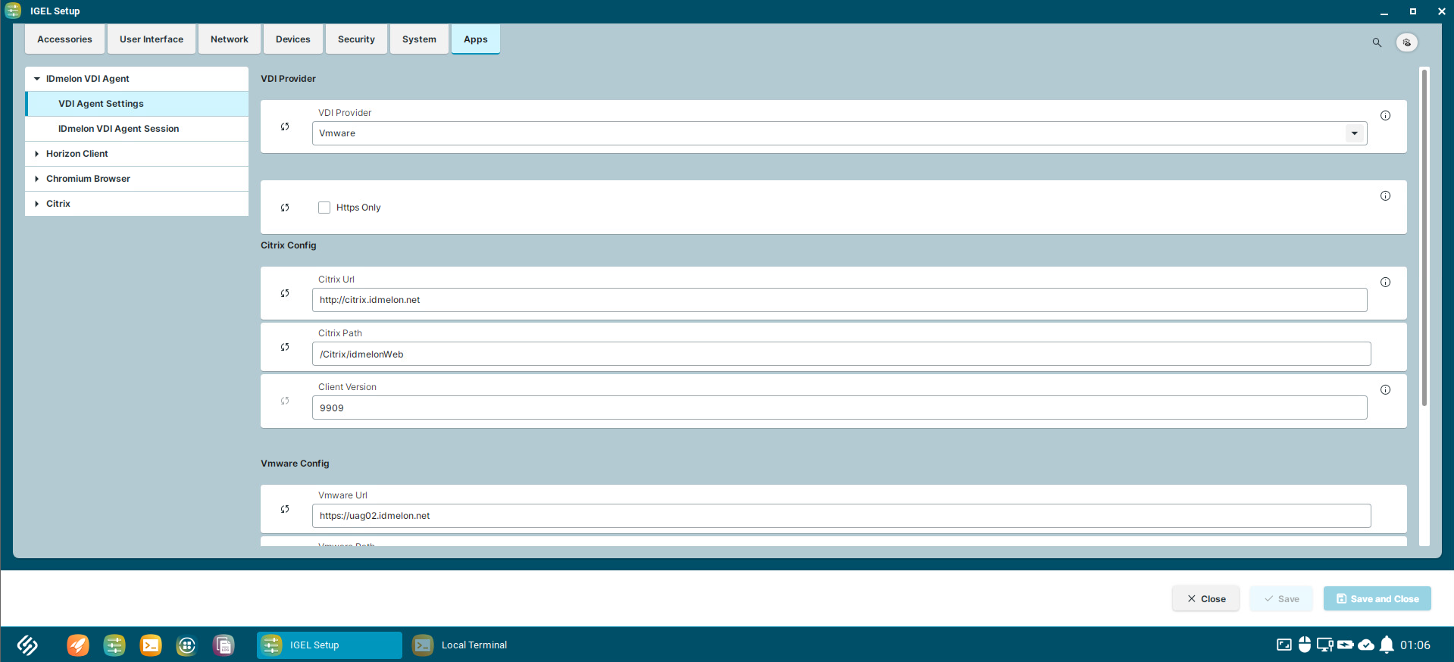Focus the Citrix Url input field
The height and width of the screenshot is (662, 1454).
click(840, 300)
